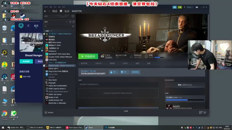
Task: Select Battlefield 2042 Open Beta entry
Action: [x=59, y=54]
